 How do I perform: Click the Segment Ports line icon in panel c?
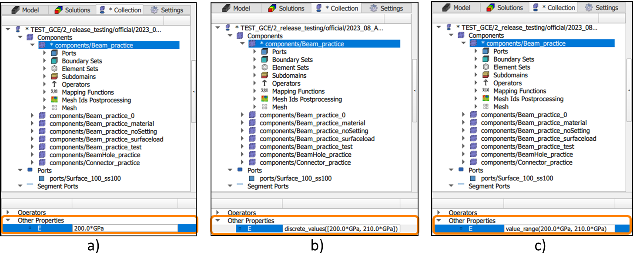point(462,185)
